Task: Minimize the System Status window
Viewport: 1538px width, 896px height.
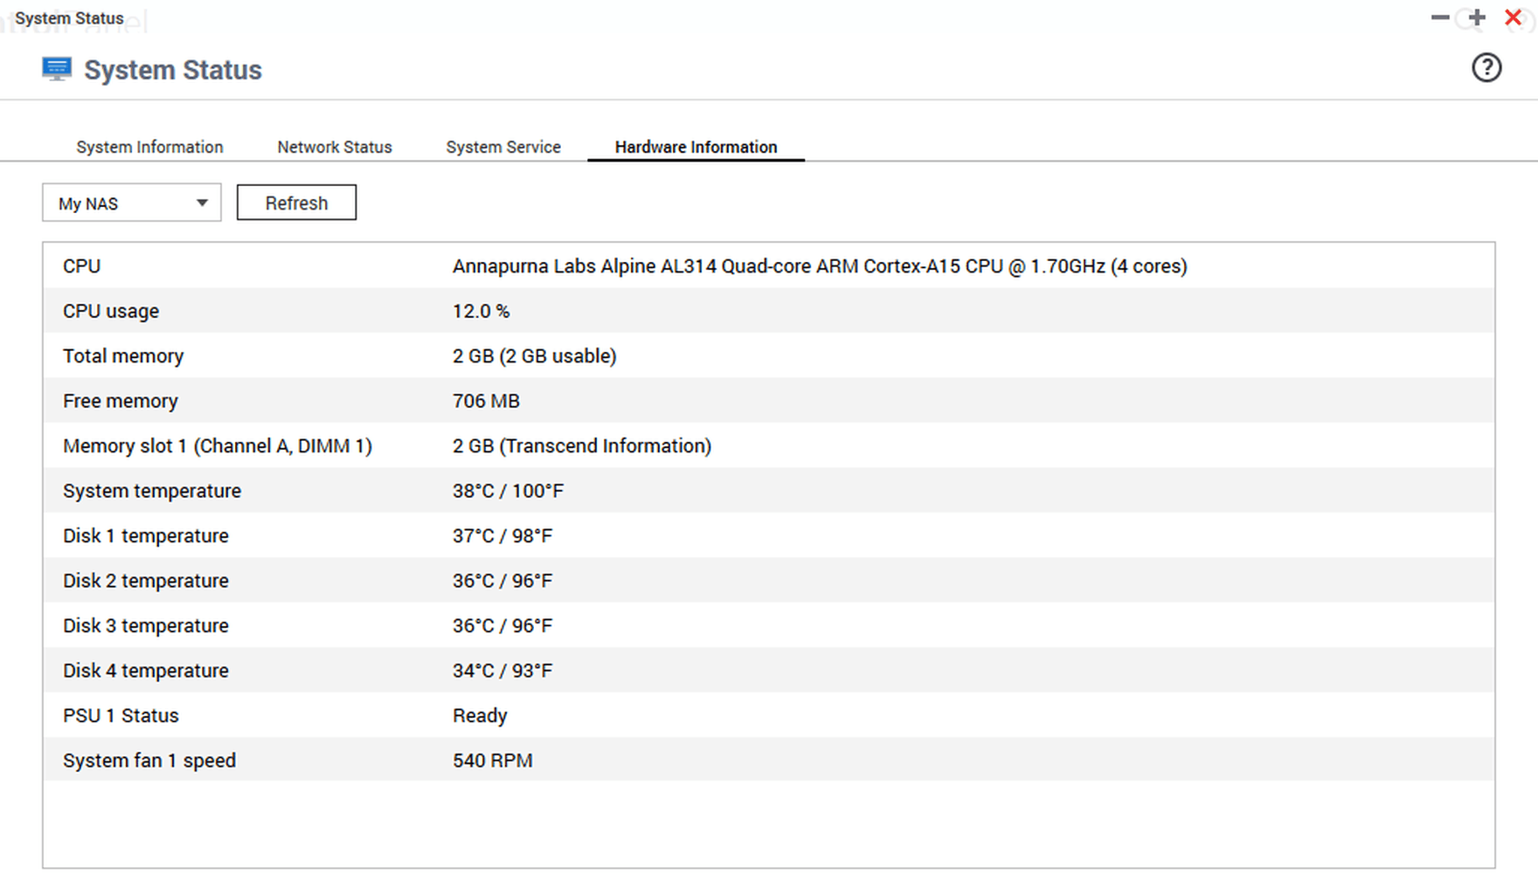Action: (1439, 17)
